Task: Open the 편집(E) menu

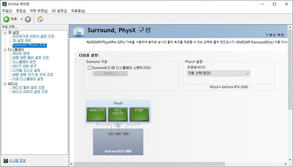Action: pos(21,11)
